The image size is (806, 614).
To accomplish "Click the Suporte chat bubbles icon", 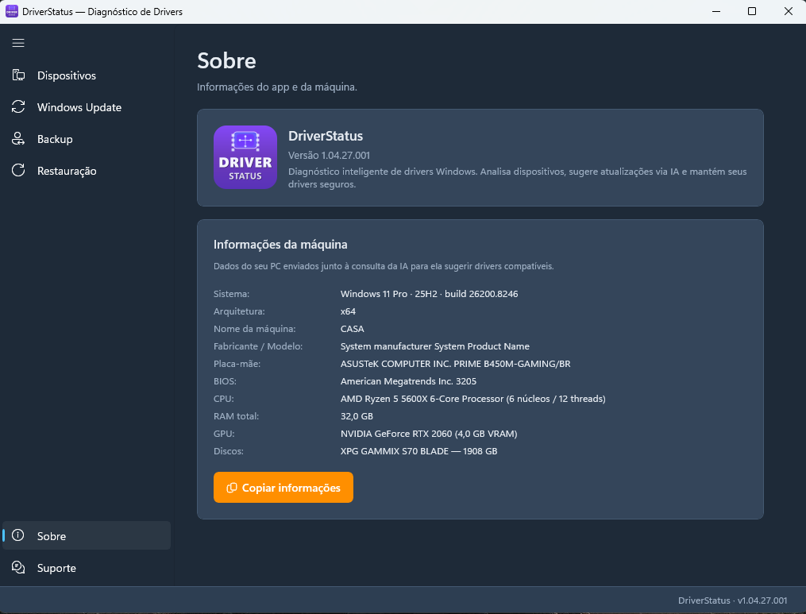I will point(18,567).
